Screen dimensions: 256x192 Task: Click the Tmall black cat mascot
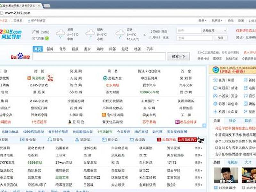point(201,140)
